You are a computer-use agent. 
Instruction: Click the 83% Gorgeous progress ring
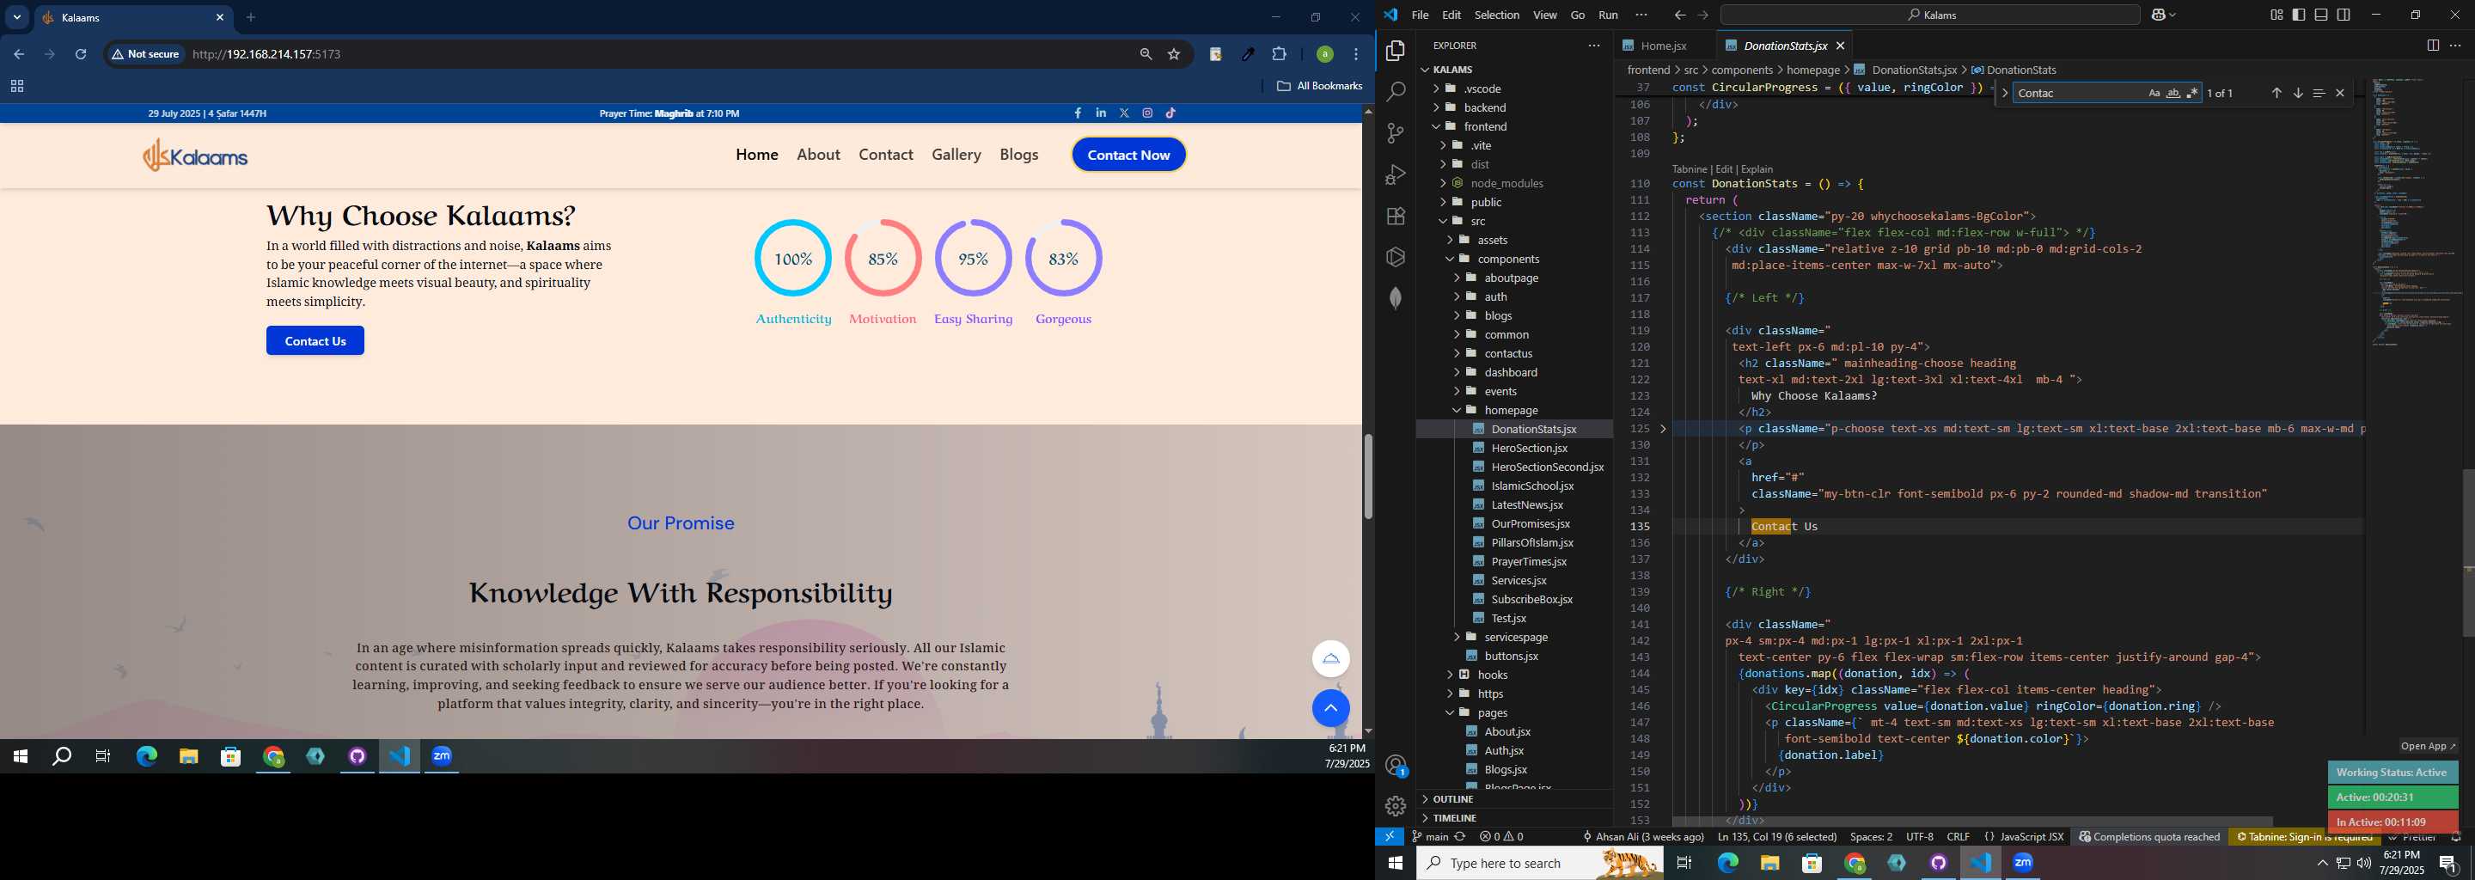(x=1064, y=259)
